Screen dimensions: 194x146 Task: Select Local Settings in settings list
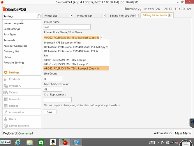(12, 29)
